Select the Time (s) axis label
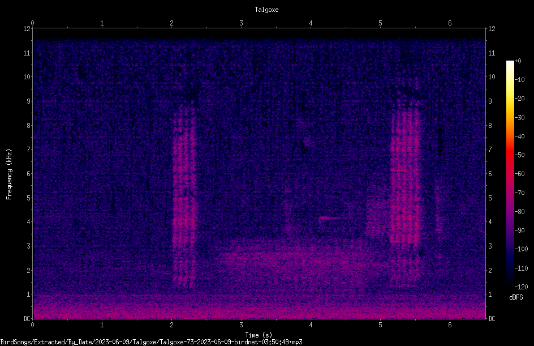 259,335
